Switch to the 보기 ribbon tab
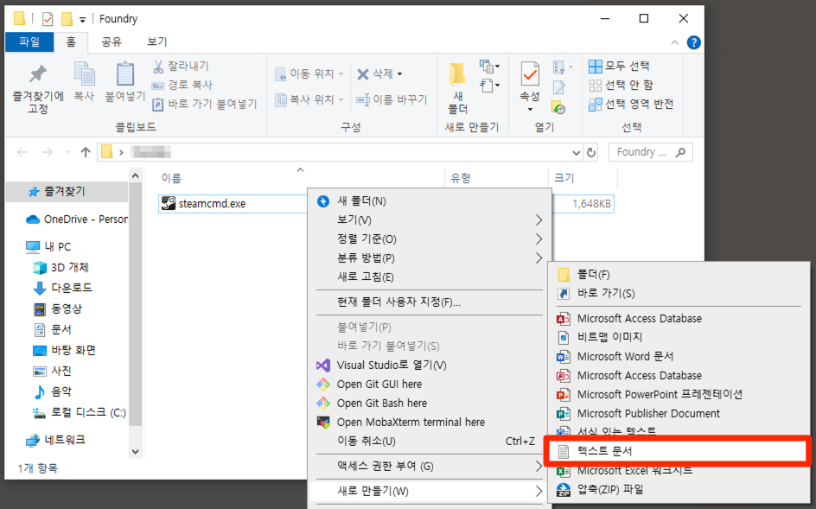Image resolution: width=816 pixels, height=509 pixels. (x=156, y=41)
